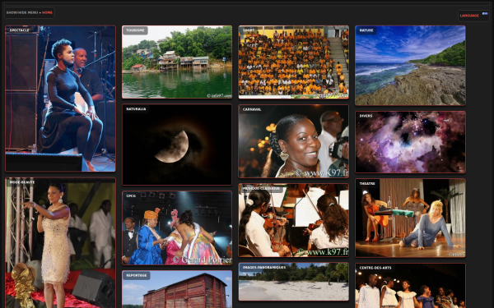Open the Centre-des-Arts children thumbnail
The image size is (494, 308).
tap(410, 286)
